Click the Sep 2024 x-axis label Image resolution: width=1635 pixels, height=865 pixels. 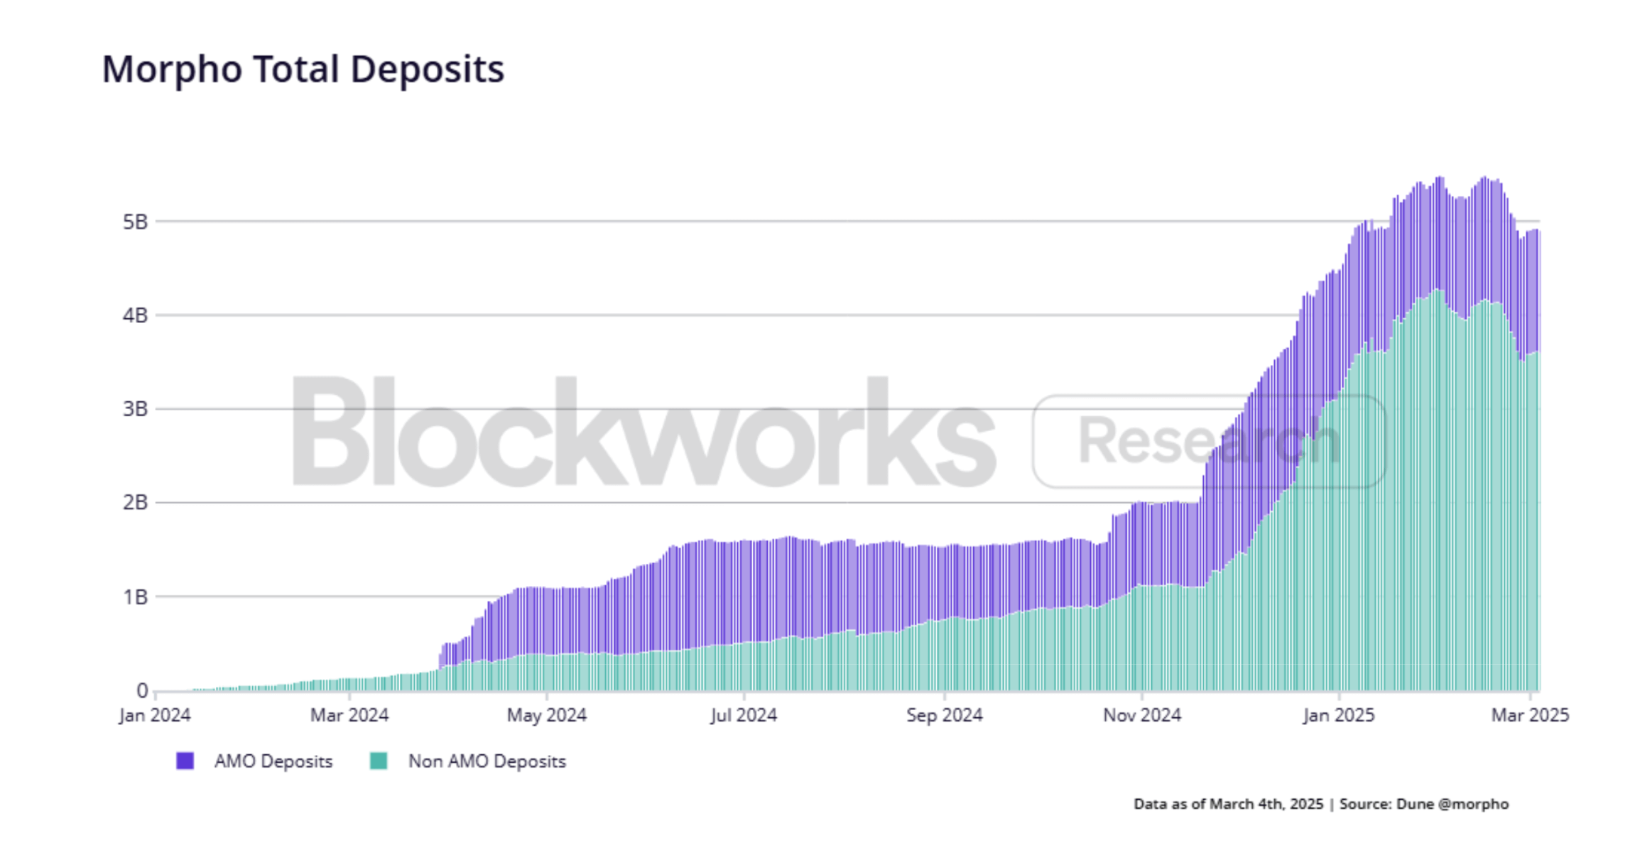[944, 715]
